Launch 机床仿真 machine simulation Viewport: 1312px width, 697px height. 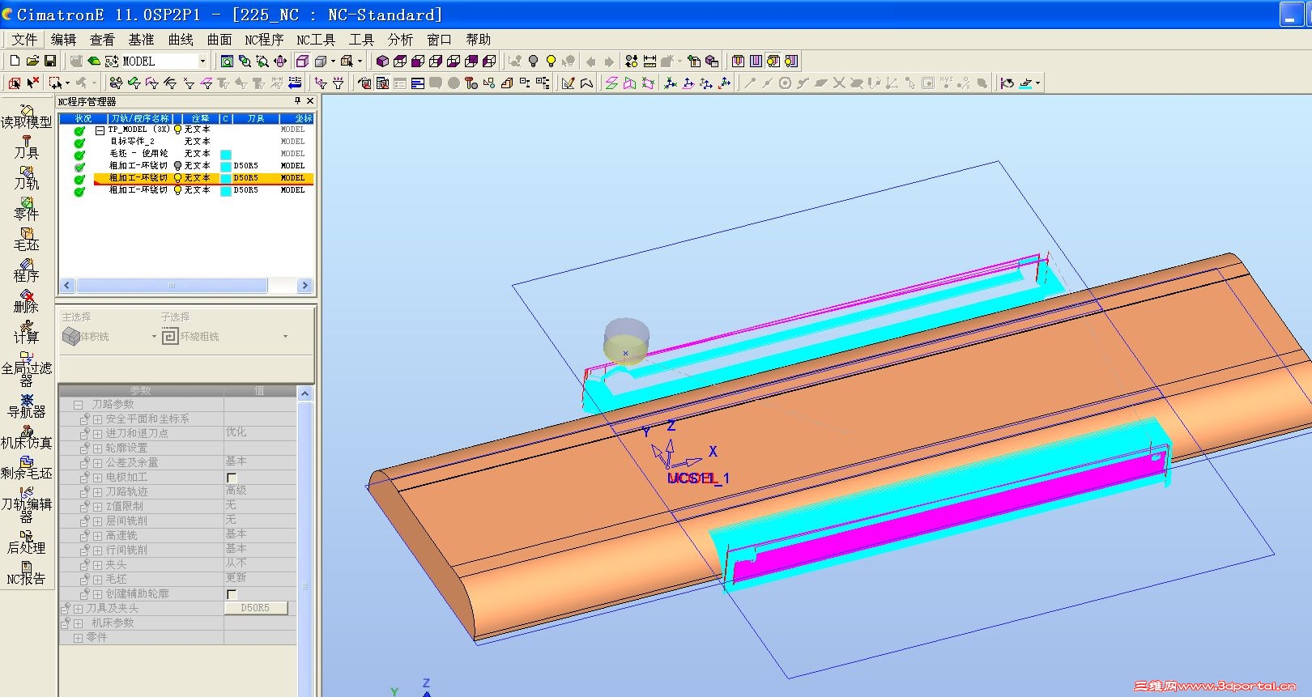coord(26,437)
